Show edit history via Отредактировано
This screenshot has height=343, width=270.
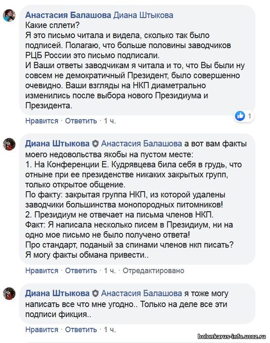click(x=153, y=270)
